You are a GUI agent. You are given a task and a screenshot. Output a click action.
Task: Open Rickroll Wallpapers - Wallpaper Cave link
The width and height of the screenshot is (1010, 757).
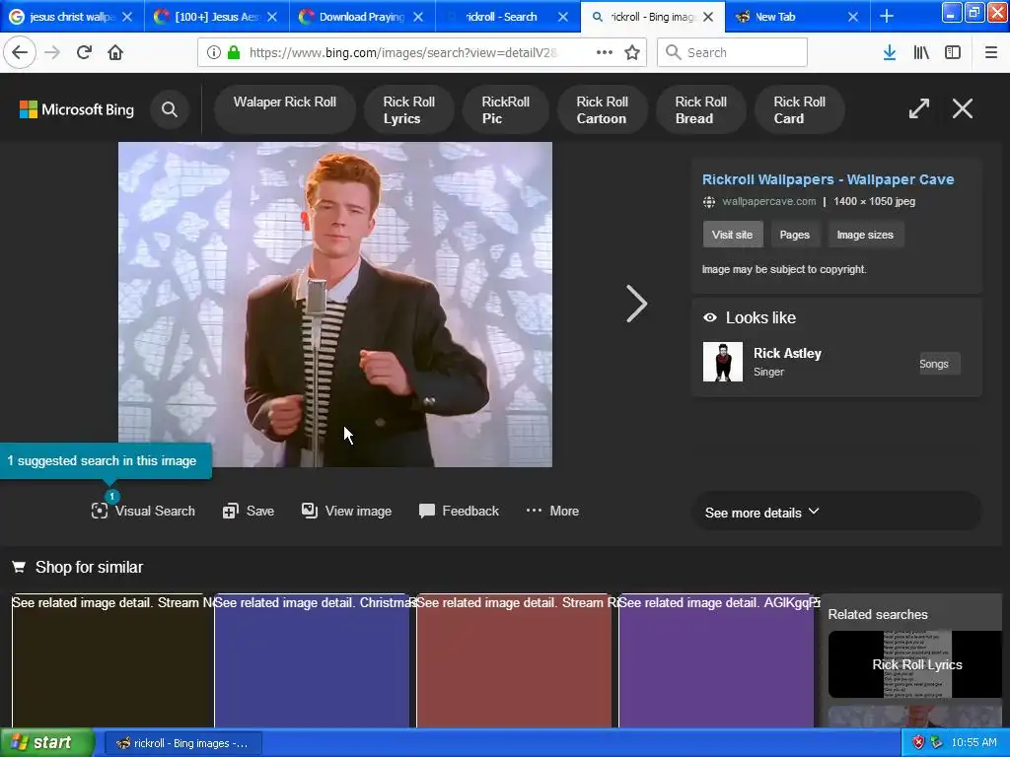click(x=828, y=179)
